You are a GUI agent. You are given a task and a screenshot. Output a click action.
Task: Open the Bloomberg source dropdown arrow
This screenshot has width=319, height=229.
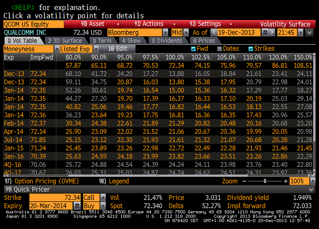[166, 33]
